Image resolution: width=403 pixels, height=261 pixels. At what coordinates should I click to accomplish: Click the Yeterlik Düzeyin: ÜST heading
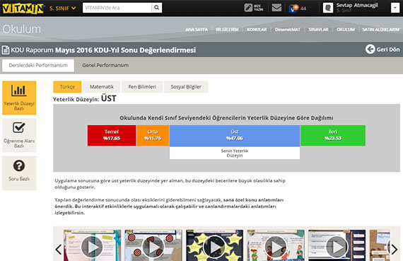point(85,99)
